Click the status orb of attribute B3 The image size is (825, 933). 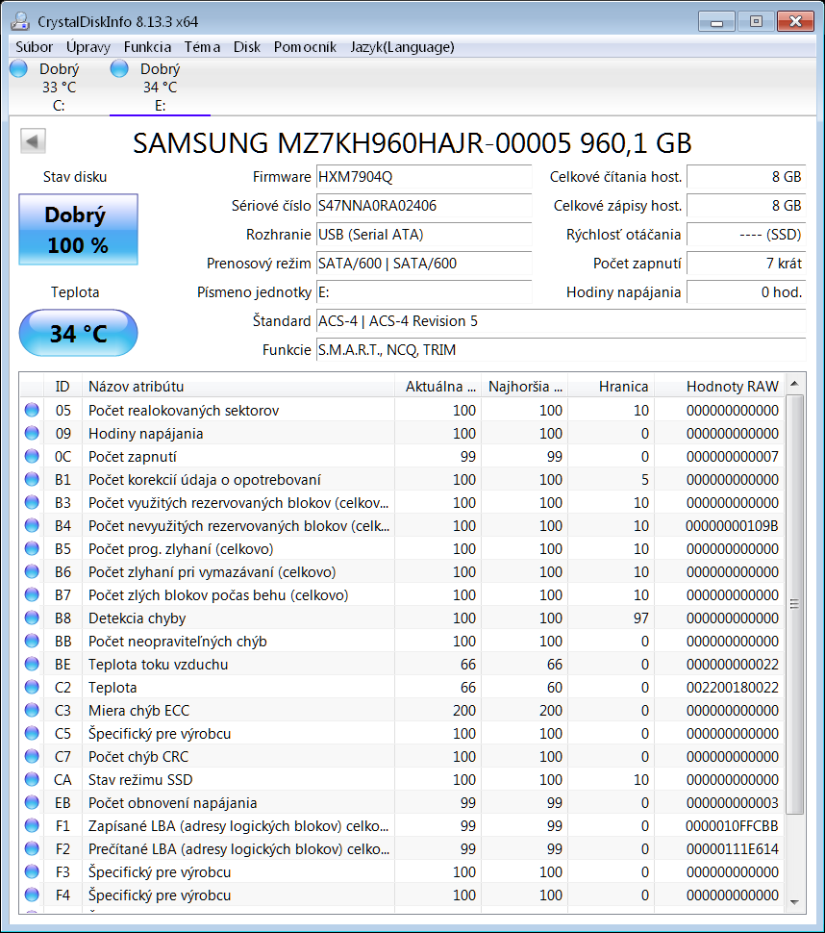tap(32, 502)
